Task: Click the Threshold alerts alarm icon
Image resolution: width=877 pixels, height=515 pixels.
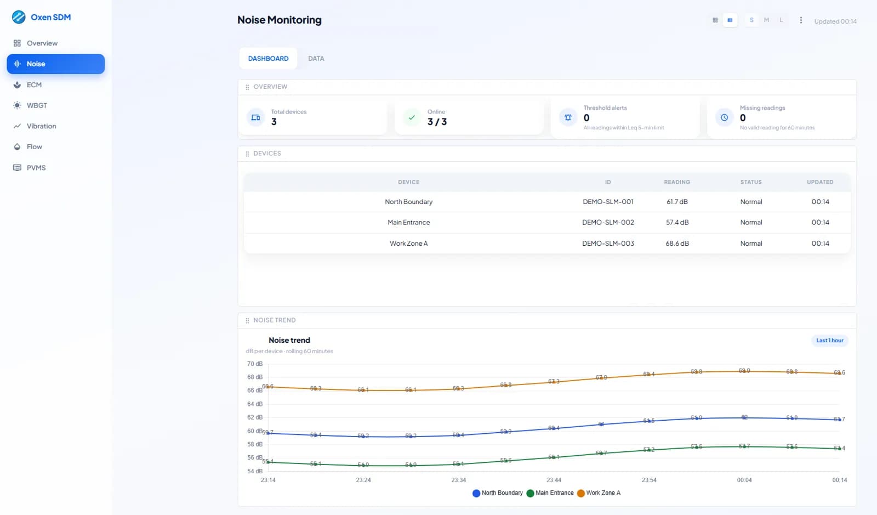Action: tap(568, 117)
